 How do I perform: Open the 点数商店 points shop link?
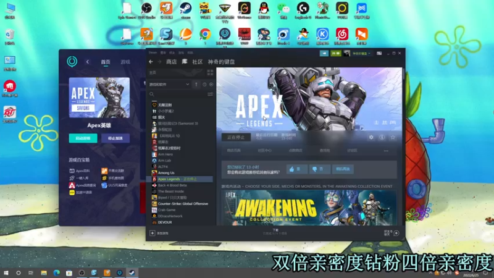(296, 151)
